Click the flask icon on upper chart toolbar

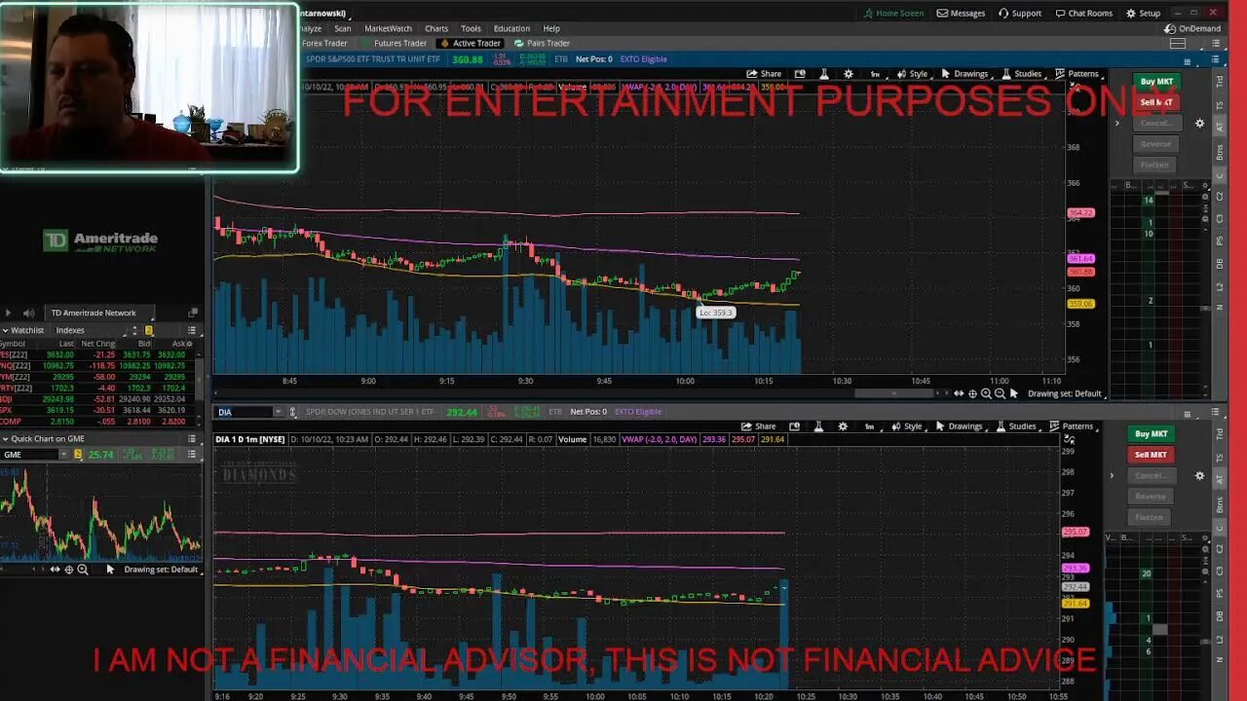824,74
